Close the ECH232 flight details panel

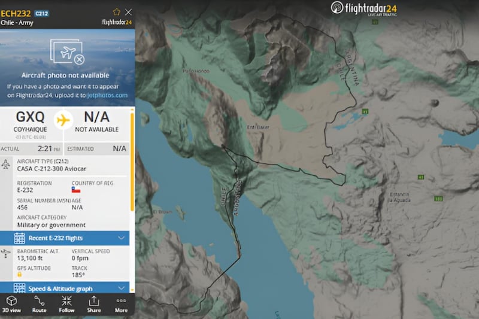(128, 12)
